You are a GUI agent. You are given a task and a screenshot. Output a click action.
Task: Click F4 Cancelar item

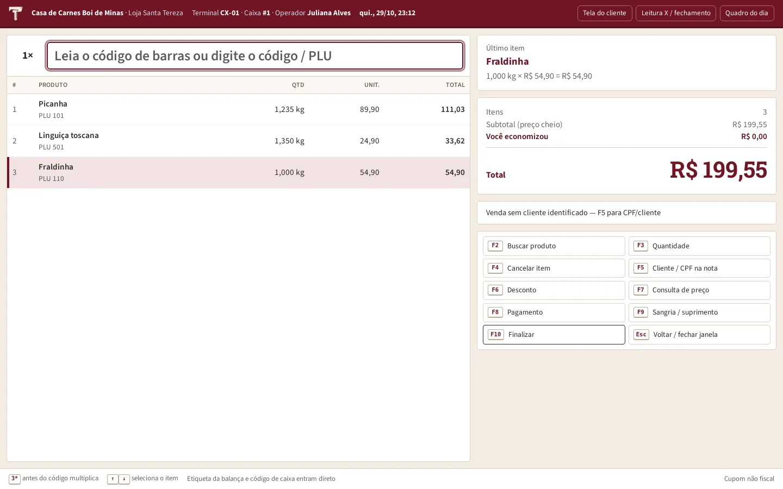(554, 268)
